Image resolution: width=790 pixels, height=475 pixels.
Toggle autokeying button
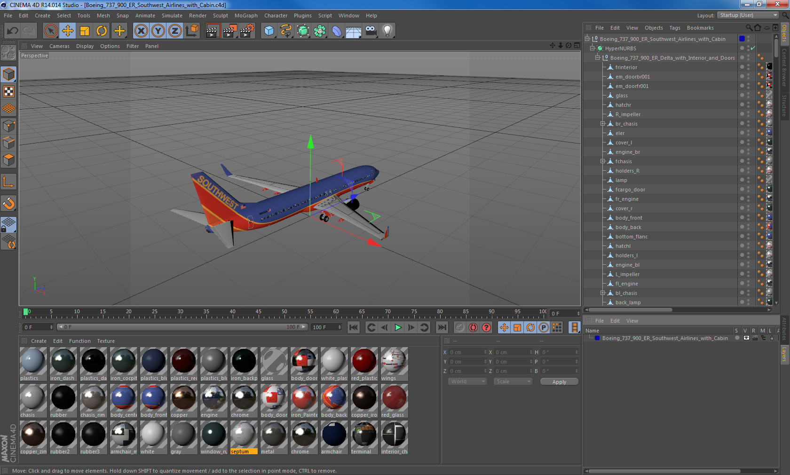[x=473, y=327]
